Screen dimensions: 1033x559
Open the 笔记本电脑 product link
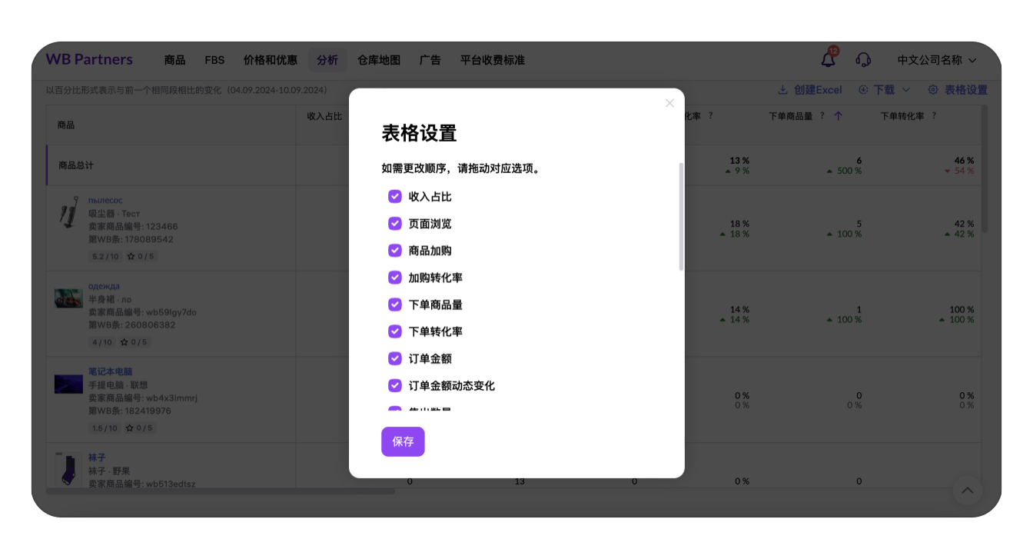[x=110, y=371]
